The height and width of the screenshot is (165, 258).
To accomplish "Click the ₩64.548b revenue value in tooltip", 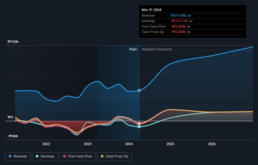I will [x=178, y=15].
